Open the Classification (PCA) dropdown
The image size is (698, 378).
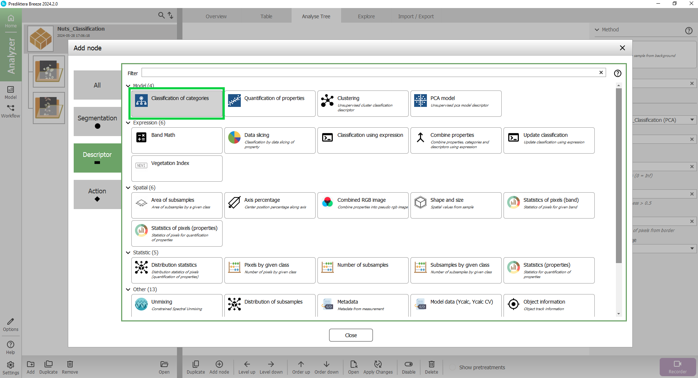point(692,120)
